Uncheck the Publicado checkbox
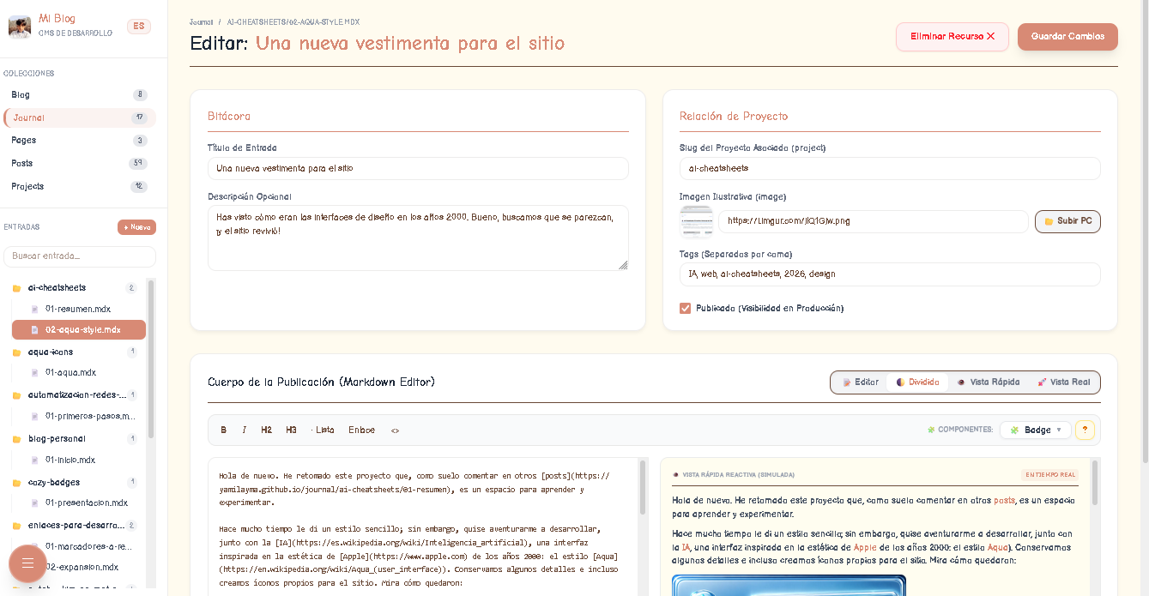The image size is (1149, 596). coord(686,308)
